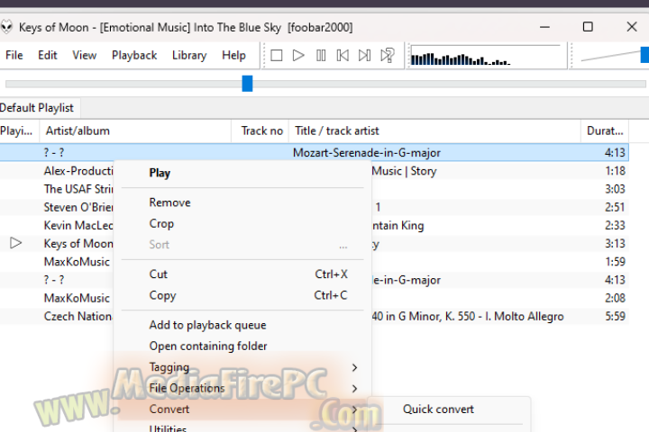This screenshot has height=432, width=649.
Task: Open the Help menu
Action: click(x=233, y=56)
